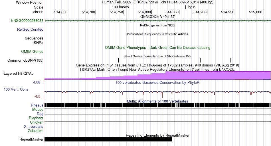
Task: Click the 514,700 ruler position
Action: (x=88, y=12)
